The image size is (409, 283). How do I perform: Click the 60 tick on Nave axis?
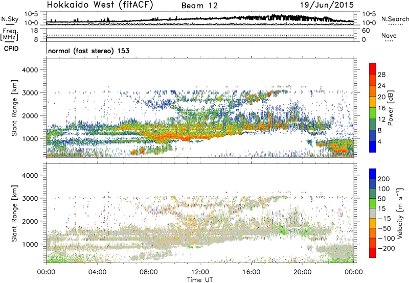(x=366, y=31)
